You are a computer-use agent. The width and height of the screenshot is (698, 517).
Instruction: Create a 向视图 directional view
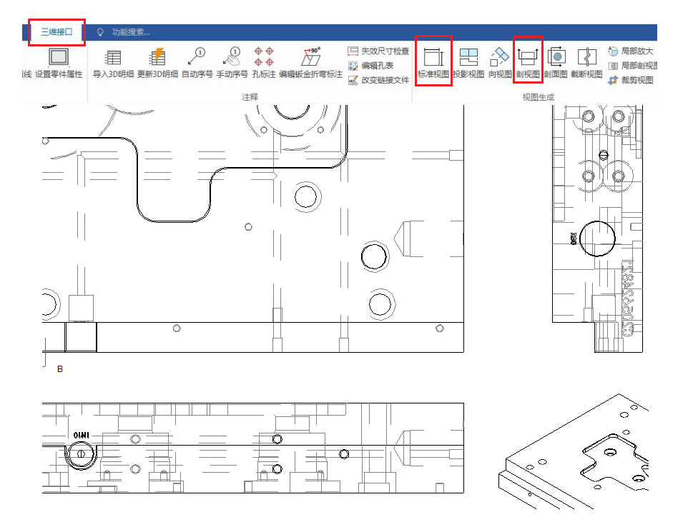click(x=500, y=62)
